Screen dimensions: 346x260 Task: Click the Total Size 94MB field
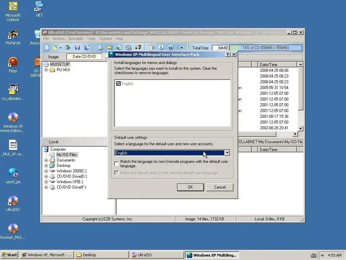pos(220,48)
